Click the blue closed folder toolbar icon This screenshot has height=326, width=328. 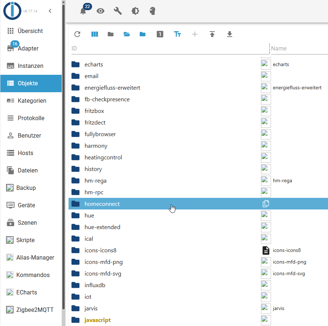pos(143,34)
